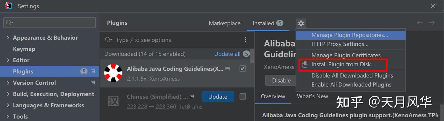Click the Chinese (Simplified) language pack icon
Screen dimensions: 444x121
point(113,101)
